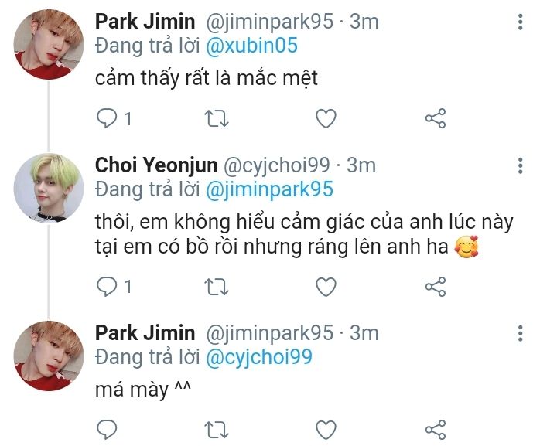Like Choi Yeonjun's tweet
The width and height of the screenshot is (557, 446).
click(x=326, y=287)
